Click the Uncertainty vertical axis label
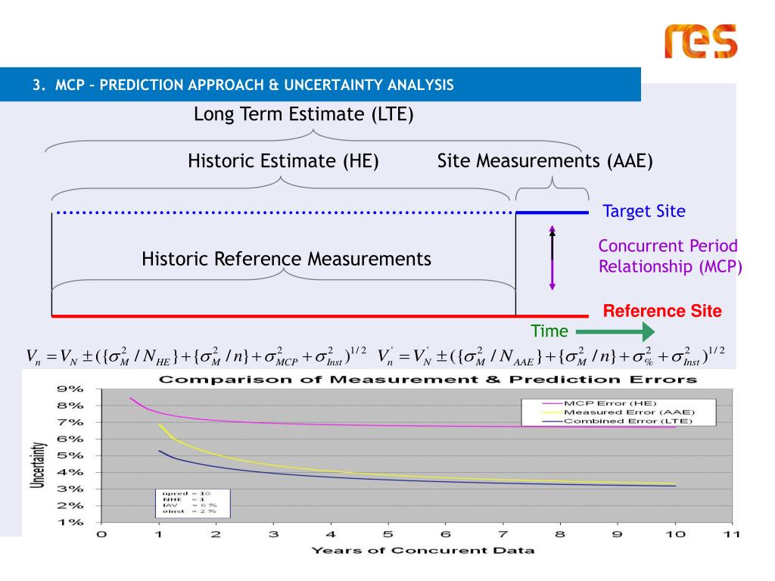This screenshot has height=581, width=775. 38,465
